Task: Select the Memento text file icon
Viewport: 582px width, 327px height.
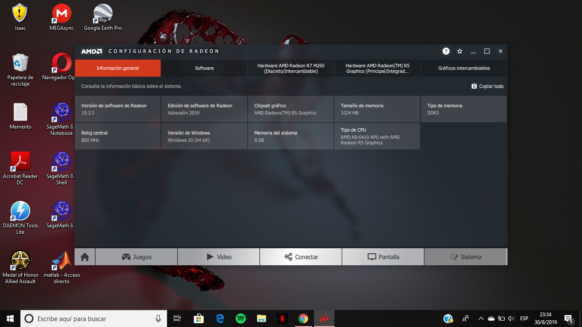Action: [x=20, y=116]
